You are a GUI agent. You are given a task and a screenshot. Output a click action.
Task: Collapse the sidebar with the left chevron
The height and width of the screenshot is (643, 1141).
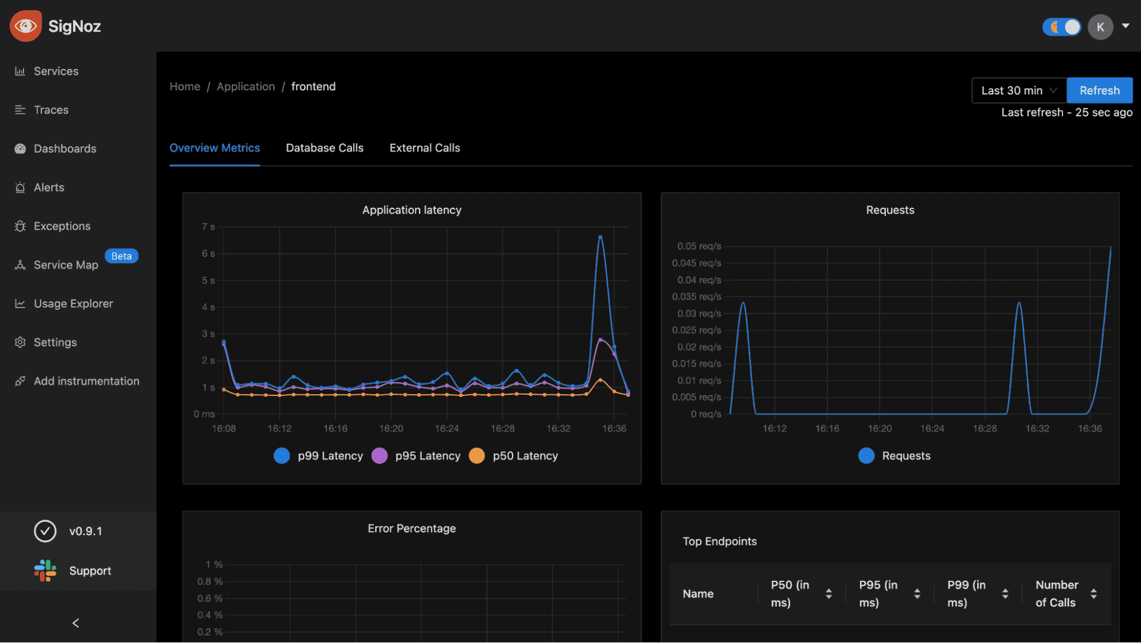[76, 623]
